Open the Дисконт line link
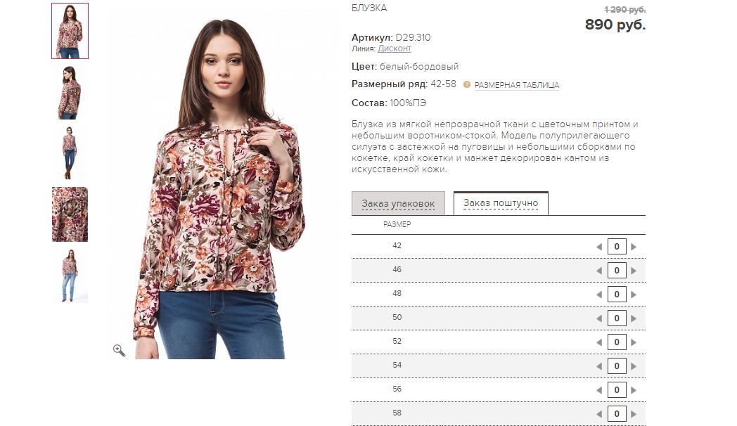Viewport: 737px width, 426px height. tap(394, 49)
